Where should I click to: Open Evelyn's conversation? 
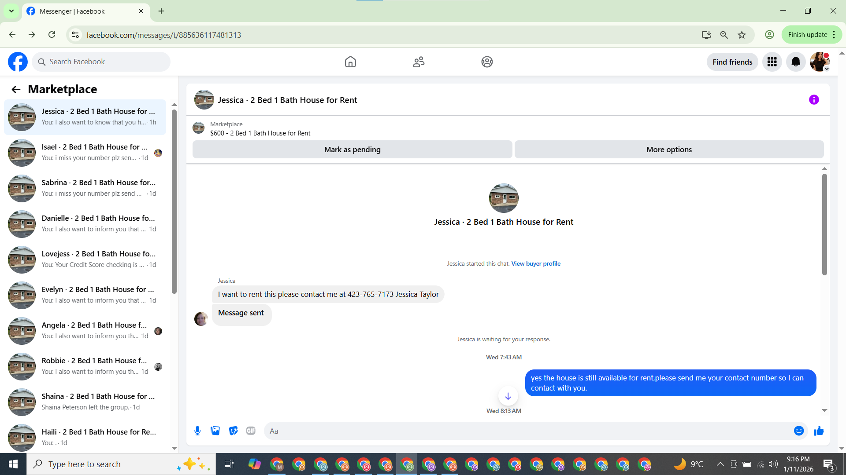coord(85,295)
